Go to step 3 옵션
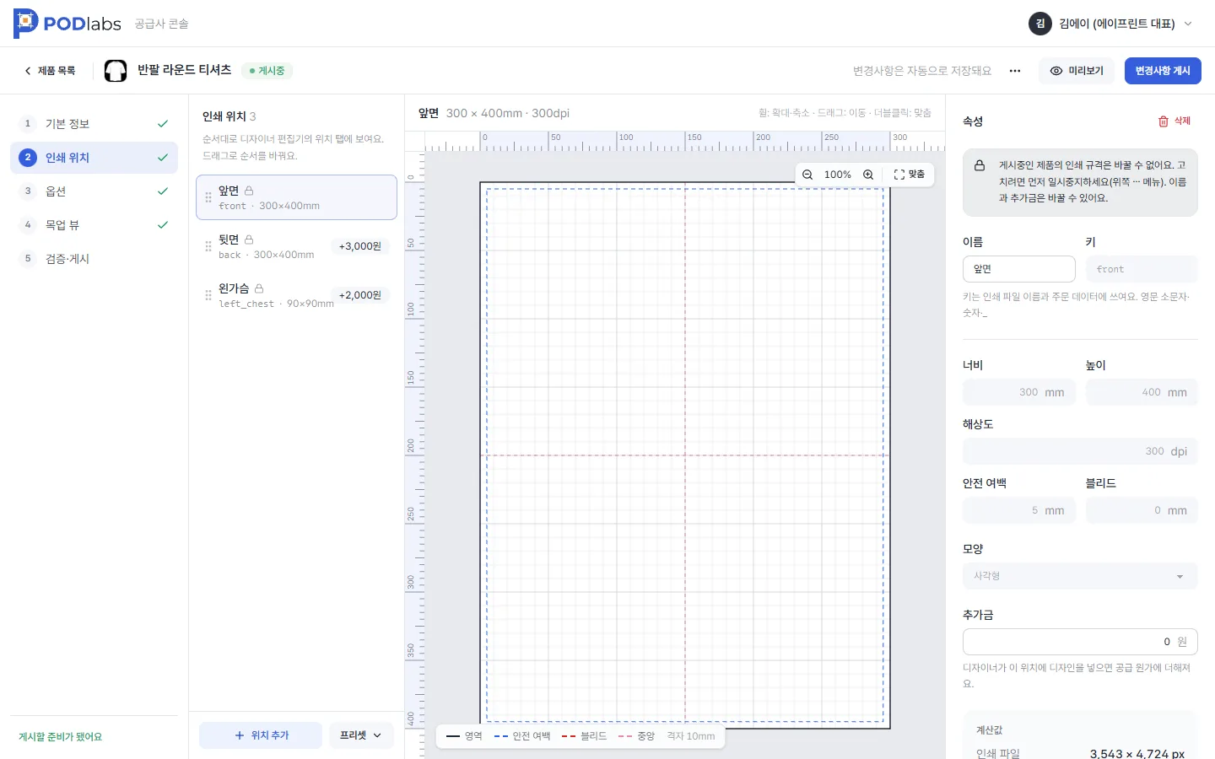Screen dimensions: 1215x759 click(94, 191)
